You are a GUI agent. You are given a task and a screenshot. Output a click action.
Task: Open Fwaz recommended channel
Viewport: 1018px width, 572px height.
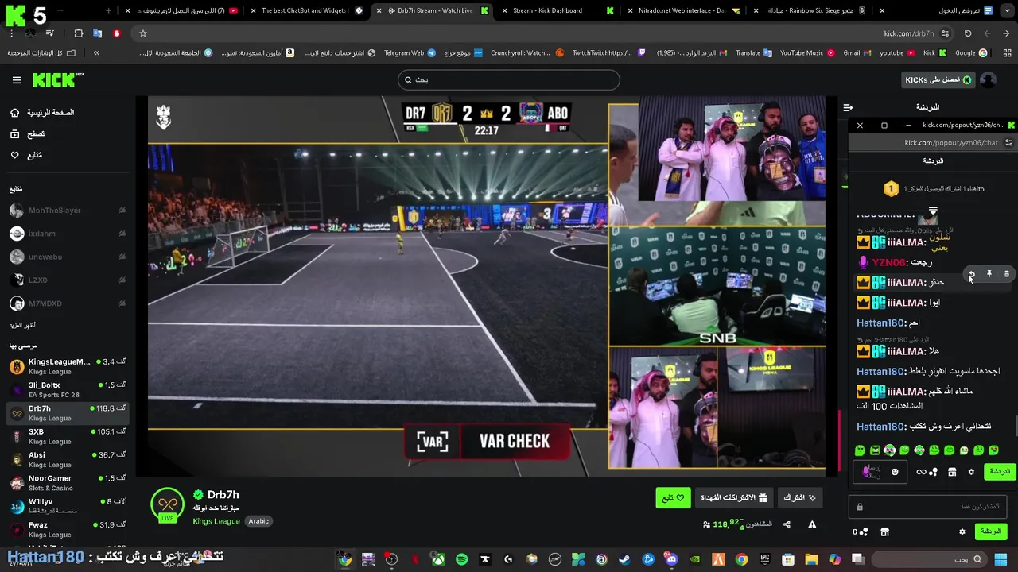pos(68,529)
